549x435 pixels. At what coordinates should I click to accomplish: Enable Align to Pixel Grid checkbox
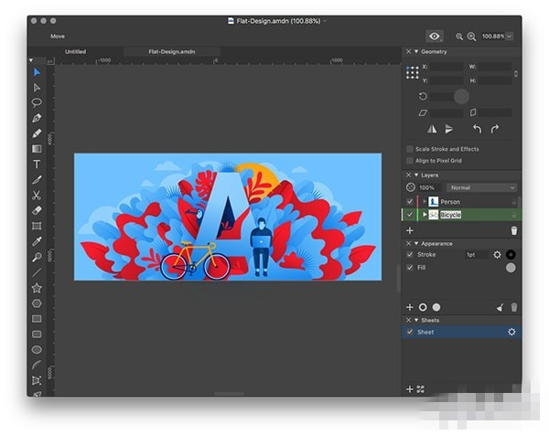pyautogui.click(x=409, y=160)
